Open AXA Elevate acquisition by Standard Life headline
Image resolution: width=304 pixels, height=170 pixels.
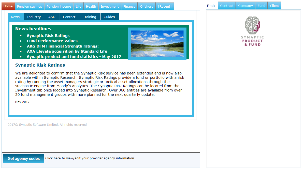coord(67,51)
